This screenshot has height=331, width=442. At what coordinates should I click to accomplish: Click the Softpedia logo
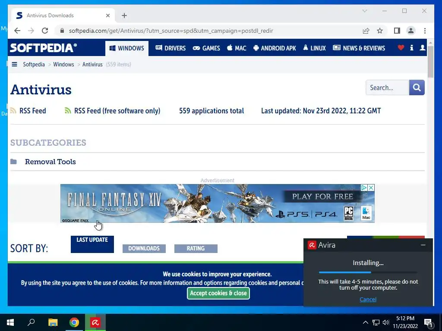(44, 48)
